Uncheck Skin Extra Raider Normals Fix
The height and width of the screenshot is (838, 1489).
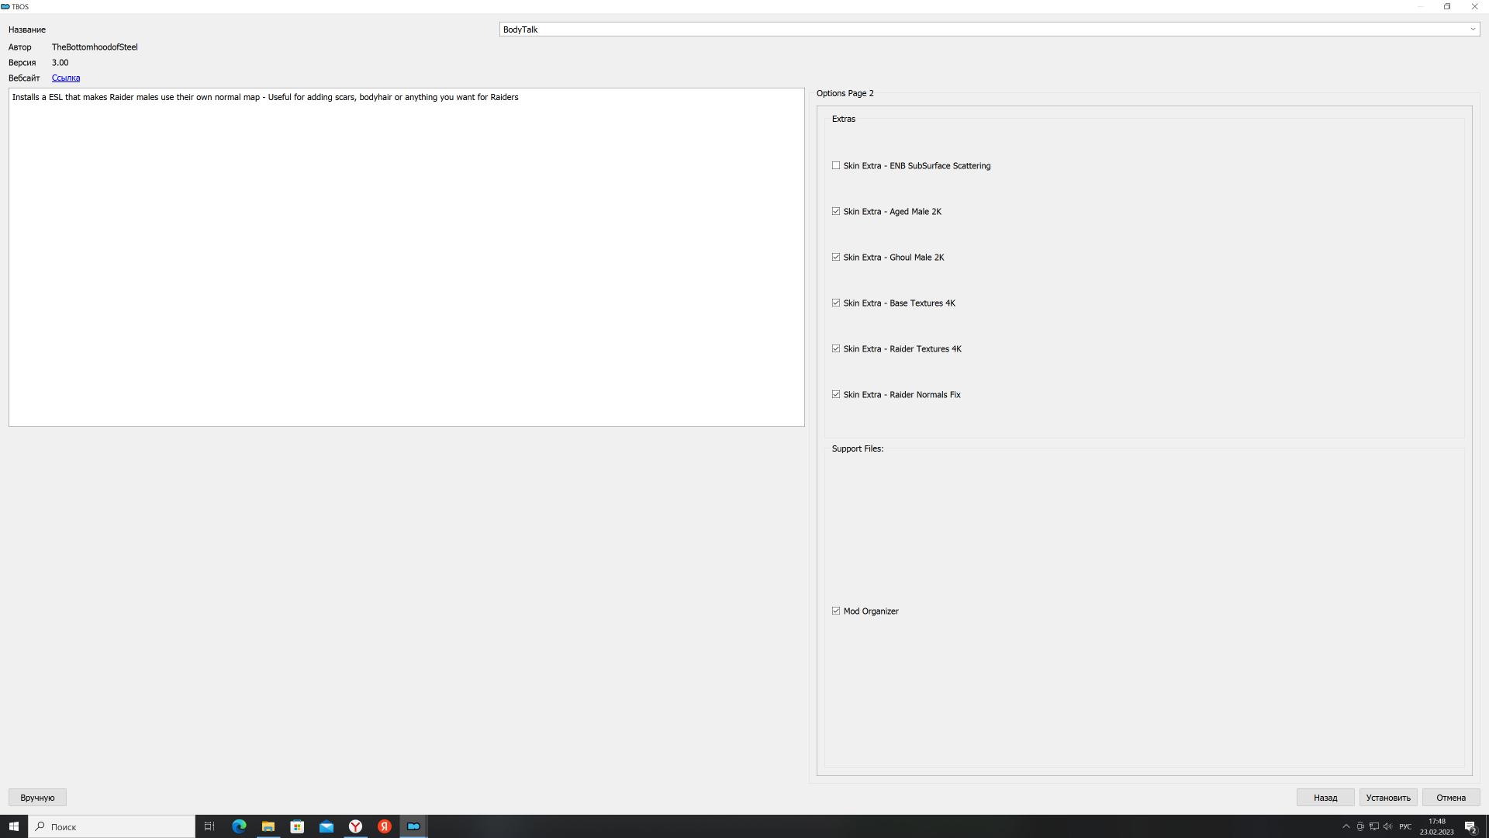[x=836, y=394]
